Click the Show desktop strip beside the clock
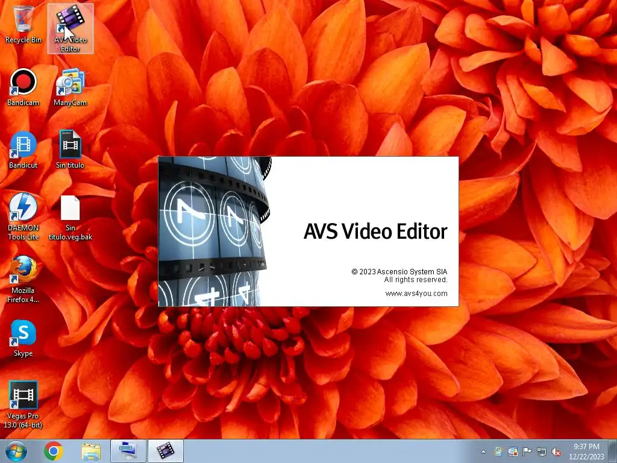The image size is (617, 463). click(613, 451)
